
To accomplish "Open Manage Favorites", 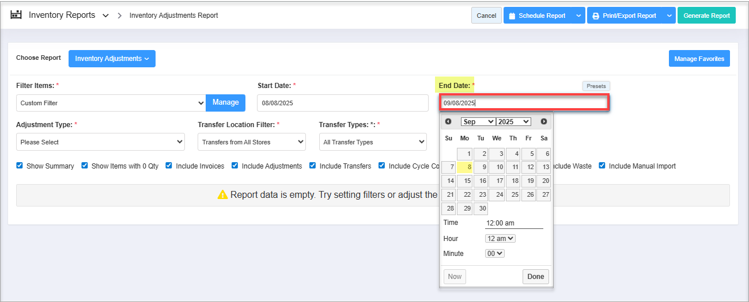I will (x=699, y=59).
